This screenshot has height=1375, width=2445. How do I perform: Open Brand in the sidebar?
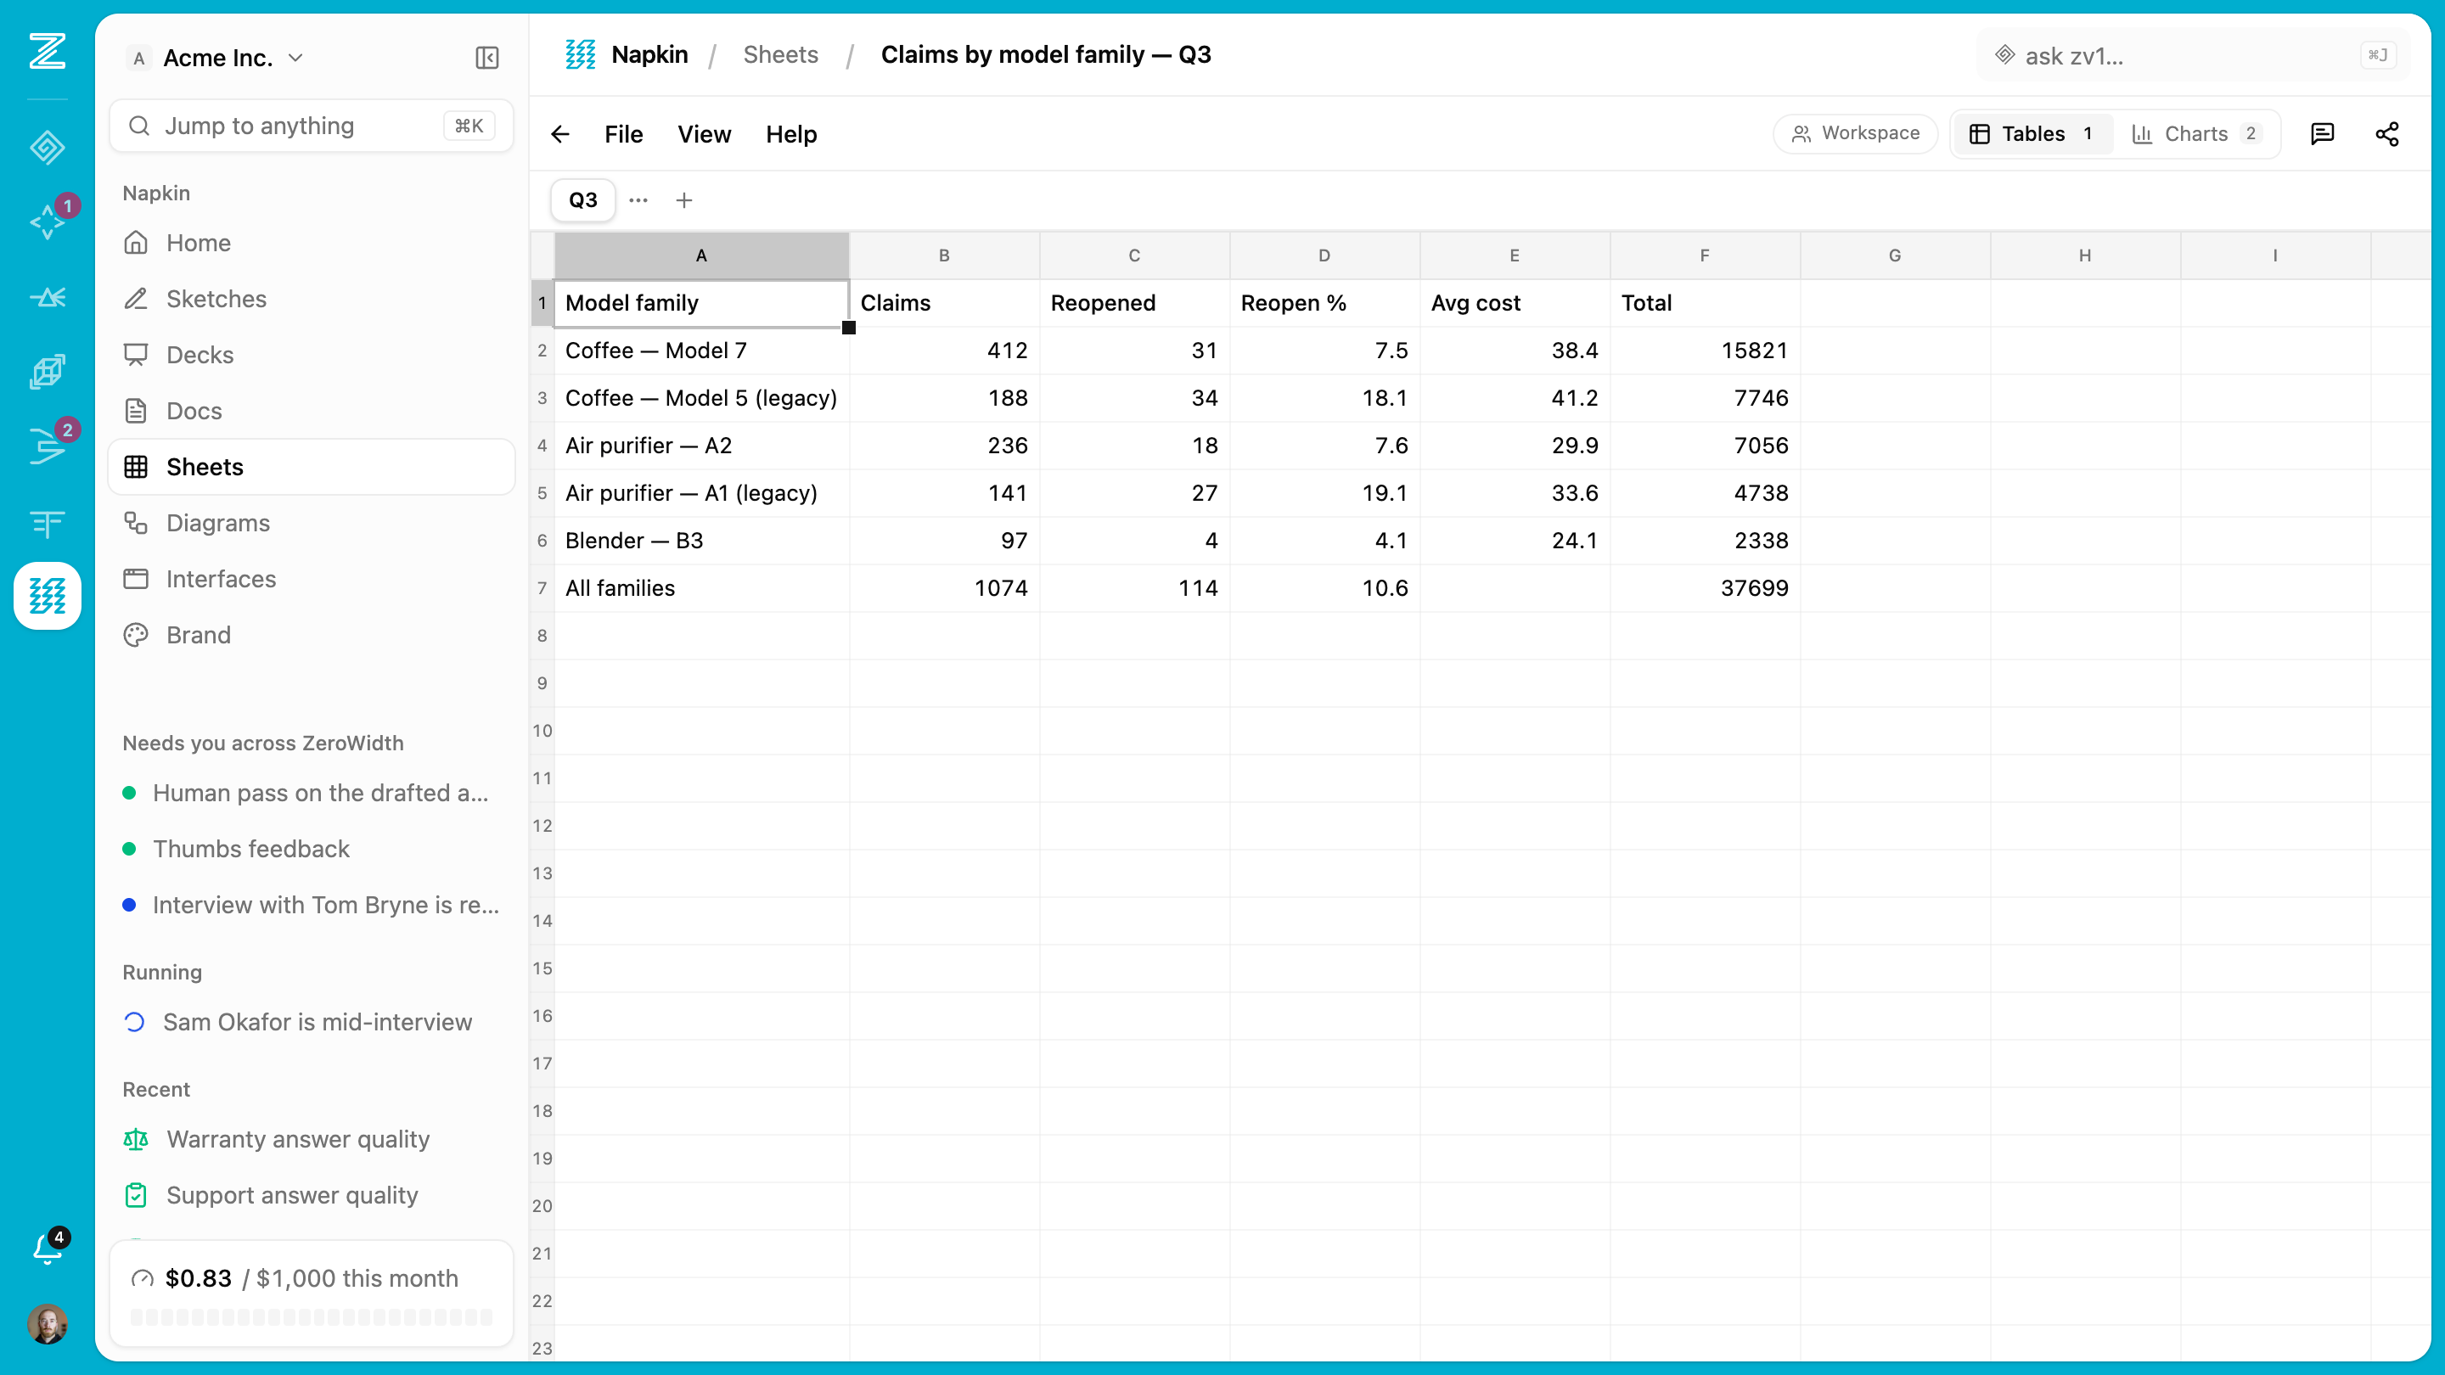tap(312, 635)
